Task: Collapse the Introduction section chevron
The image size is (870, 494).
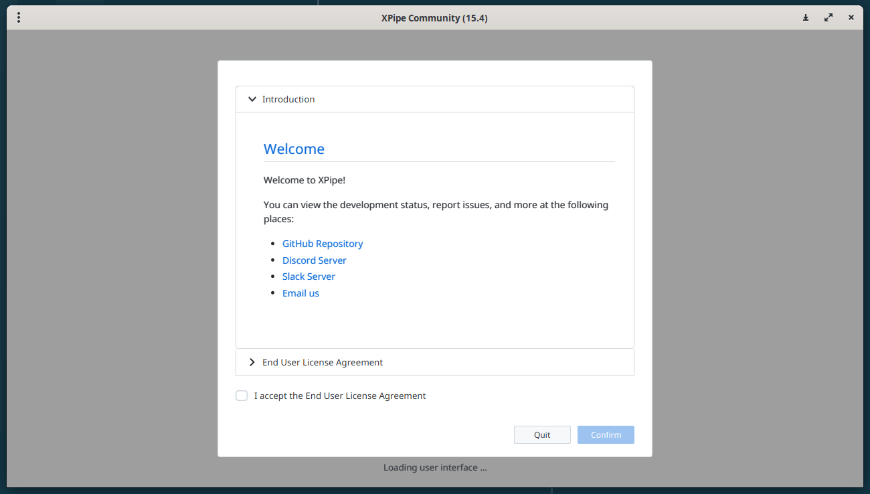Action: pyautogui.click(x=252, y=99)
